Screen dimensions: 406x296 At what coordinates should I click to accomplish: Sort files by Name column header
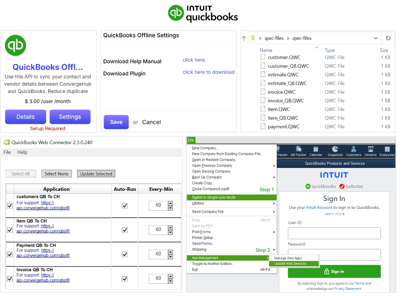click(x=266, y=50)
